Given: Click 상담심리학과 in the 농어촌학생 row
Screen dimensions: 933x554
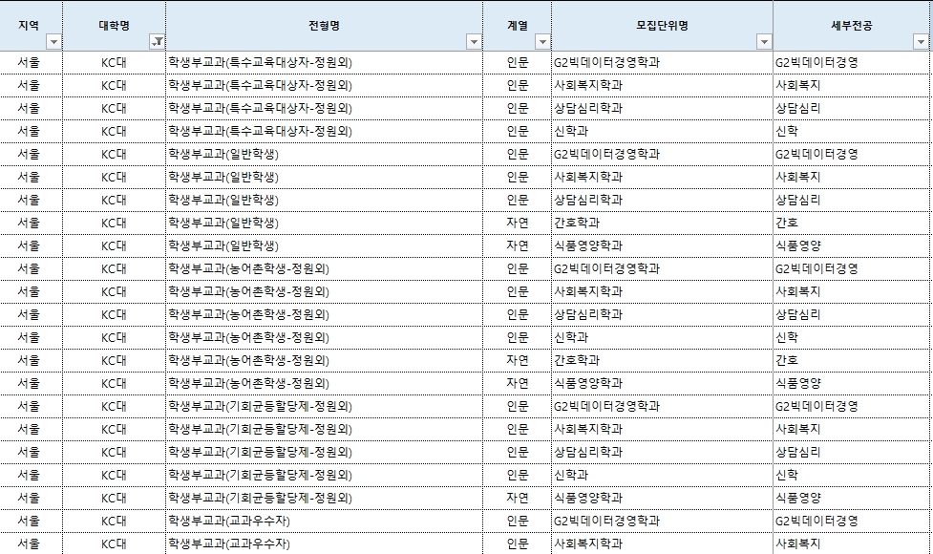Looking at the screenshot, I should coord(588,314).
